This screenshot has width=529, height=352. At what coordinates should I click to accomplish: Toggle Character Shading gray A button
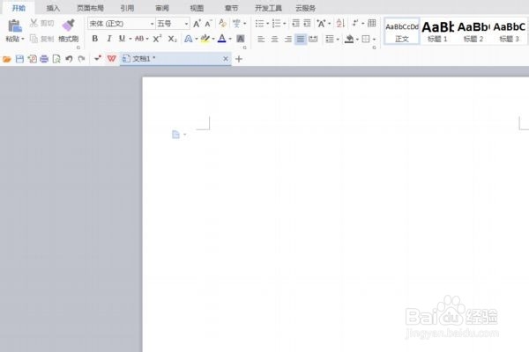click(240, 39)
